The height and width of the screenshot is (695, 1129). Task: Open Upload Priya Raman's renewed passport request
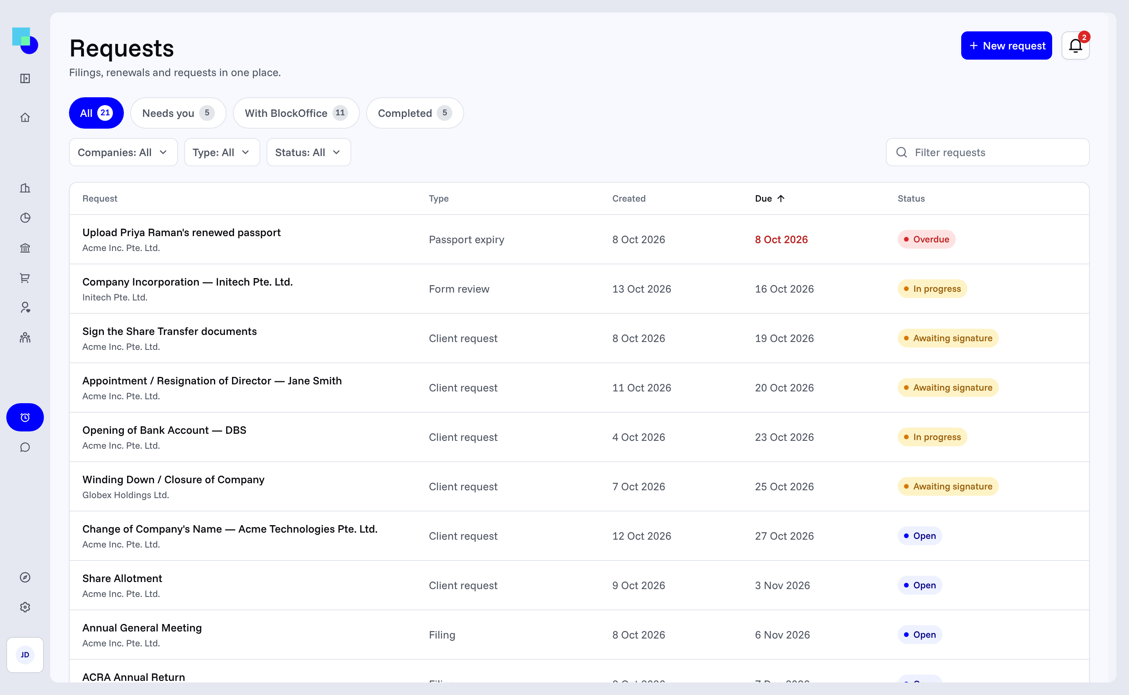click(x=579, y=240)
